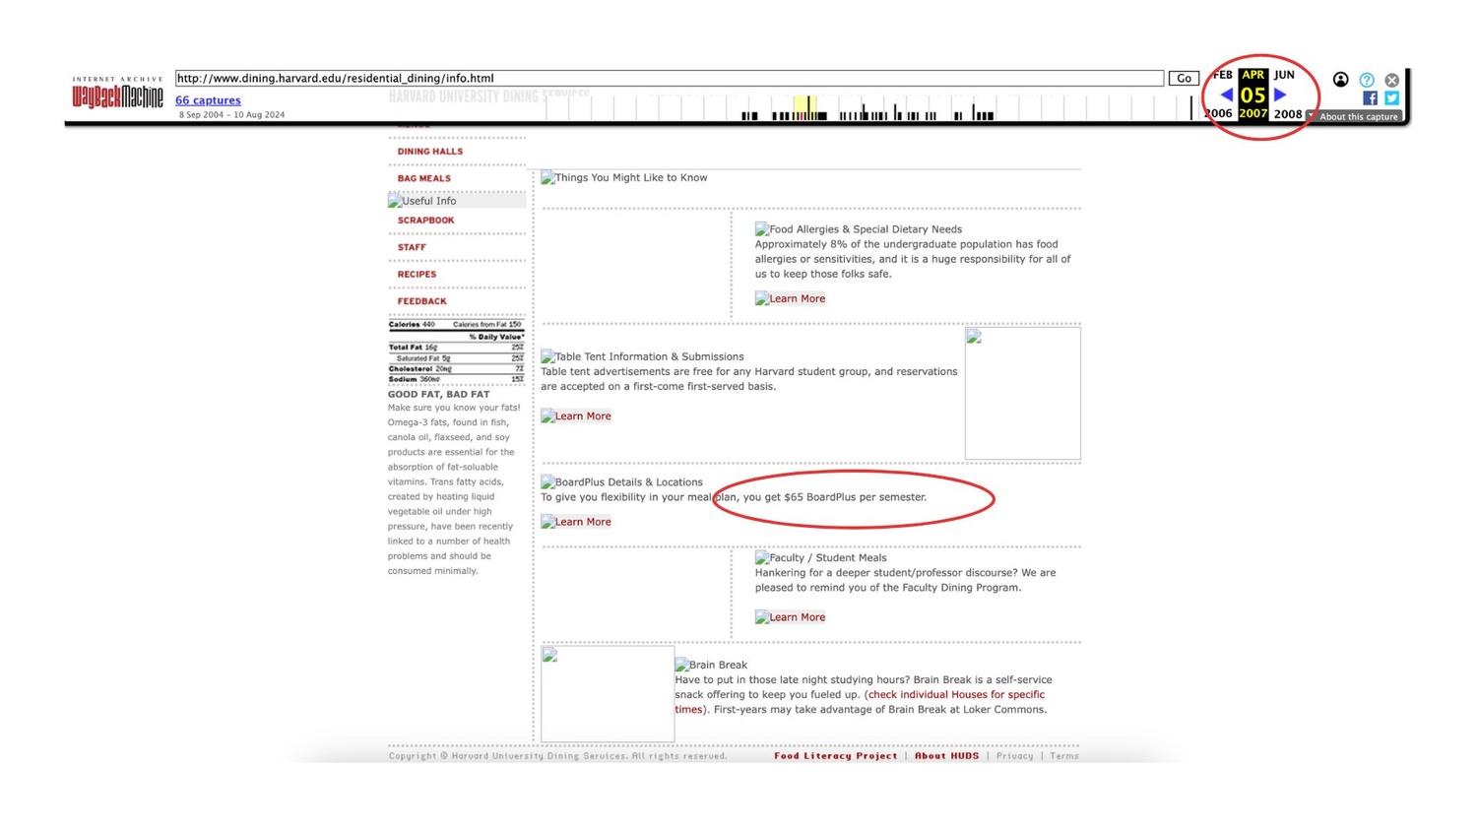Click the Brain Break heading icon
1477x830 pixels.
pyautogui.click(x=681, y=665)
